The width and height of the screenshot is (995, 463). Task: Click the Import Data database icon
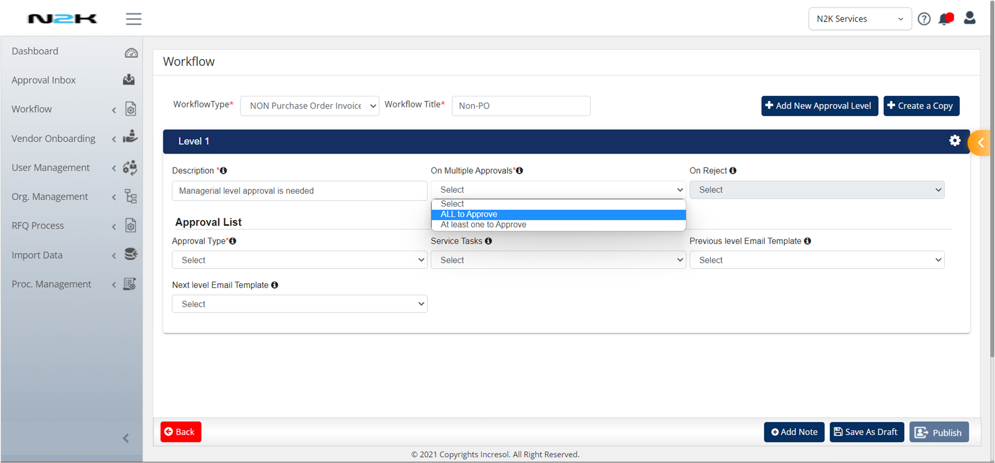pos(131,254)
